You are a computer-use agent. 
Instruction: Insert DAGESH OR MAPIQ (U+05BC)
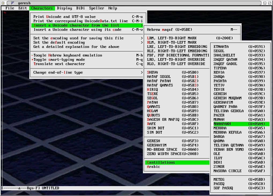tap(177, 119)
